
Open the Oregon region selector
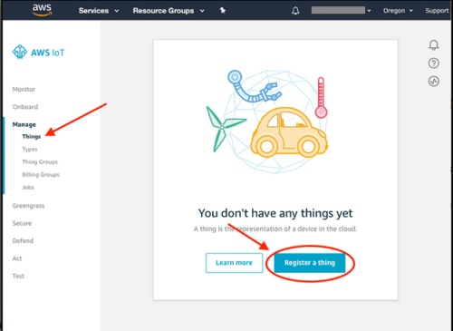[398, 11]
